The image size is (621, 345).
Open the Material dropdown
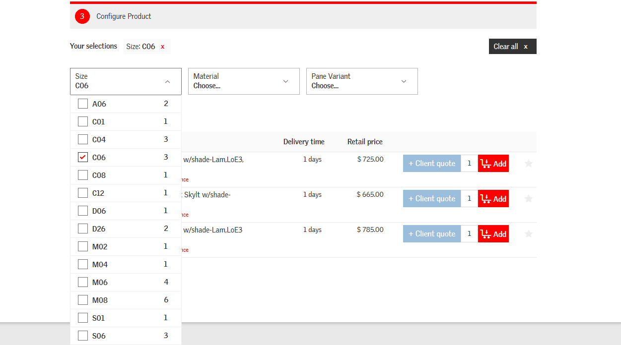pos(244,81)
